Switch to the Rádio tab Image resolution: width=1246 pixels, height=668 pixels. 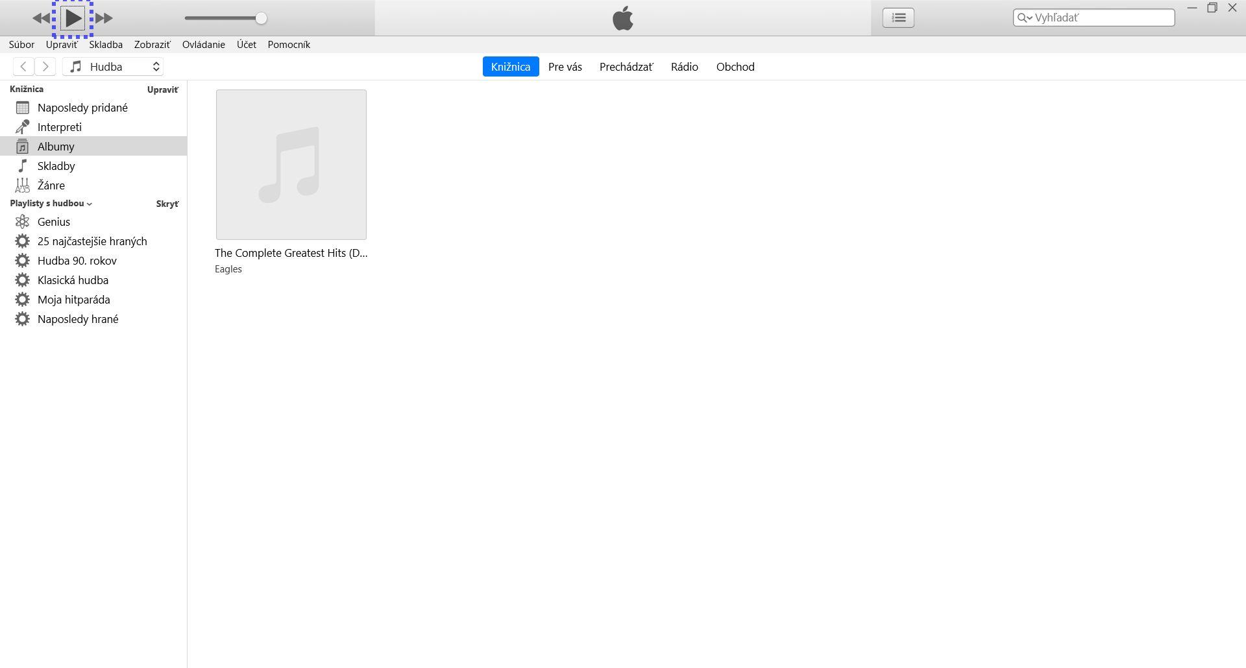click(684, 67)
